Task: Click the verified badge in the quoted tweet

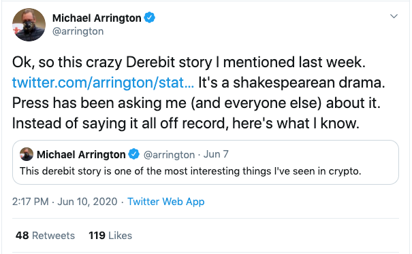Action: (x=133, y=154)
